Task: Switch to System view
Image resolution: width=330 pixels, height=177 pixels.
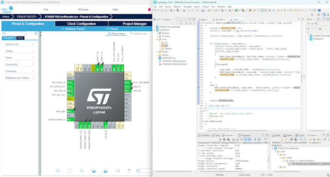Action: 138,33
